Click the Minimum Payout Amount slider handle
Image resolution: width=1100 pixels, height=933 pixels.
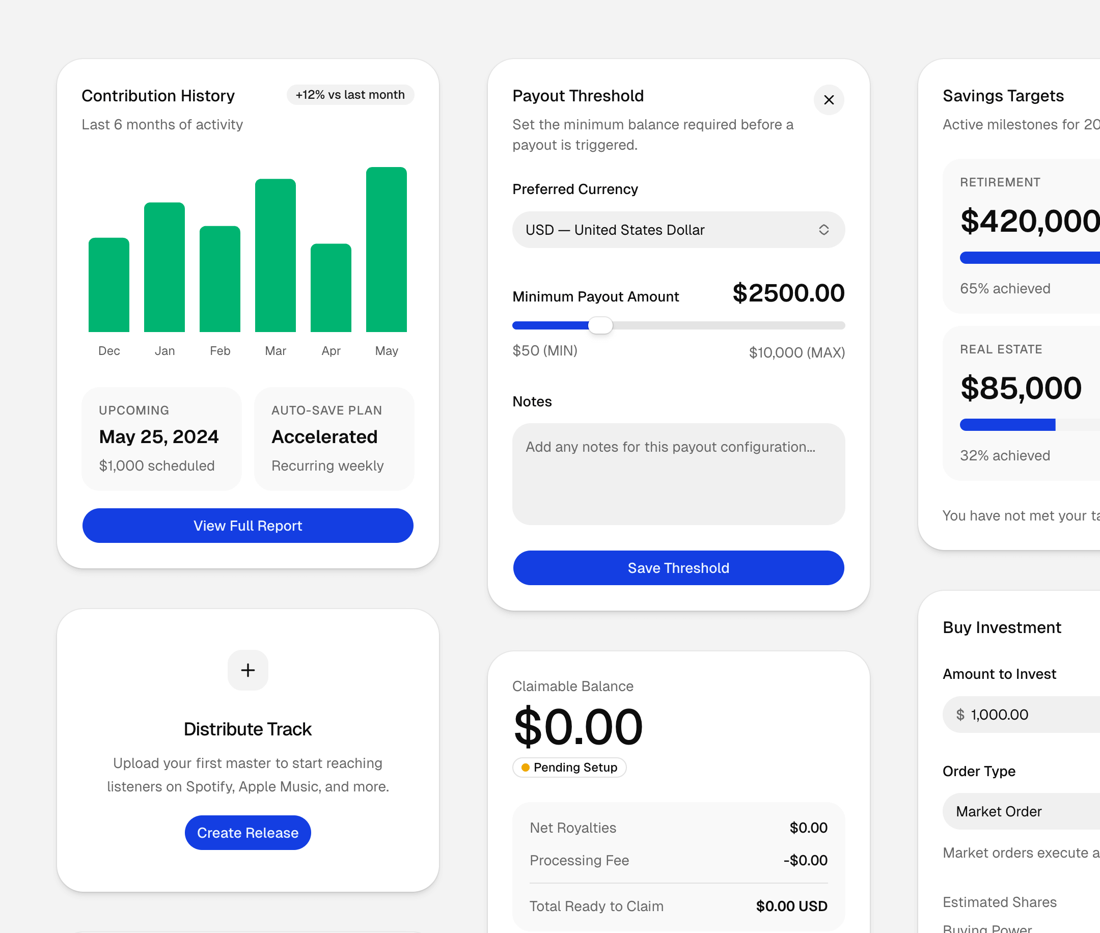(x=600, y=325)
